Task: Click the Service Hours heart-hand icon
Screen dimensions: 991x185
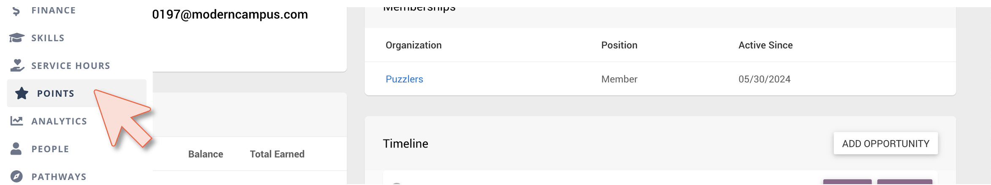Action: tap(17, 66)
